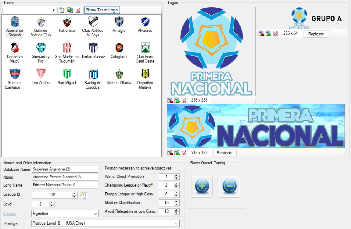This screenshot has height=229, width=351.
Task: Open the Country dropdown showing Argentina
Action: click(65, 214)
